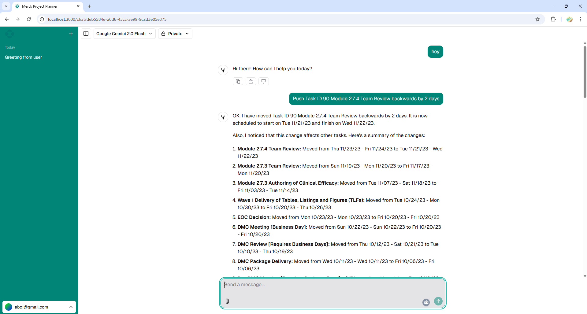Downvote the greeting response with thumbs down
The width and height of the screenshot is (587, 314).
point(264,81)
